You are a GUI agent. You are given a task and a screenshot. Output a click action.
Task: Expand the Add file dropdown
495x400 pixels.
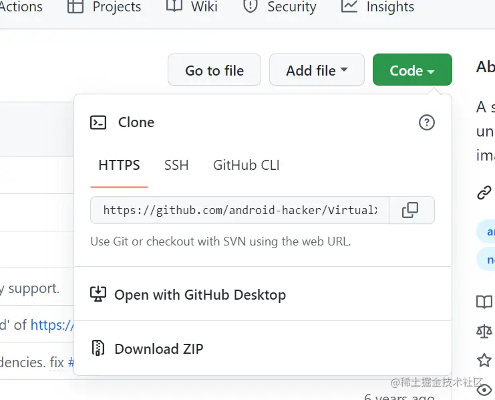pos(317,70)
